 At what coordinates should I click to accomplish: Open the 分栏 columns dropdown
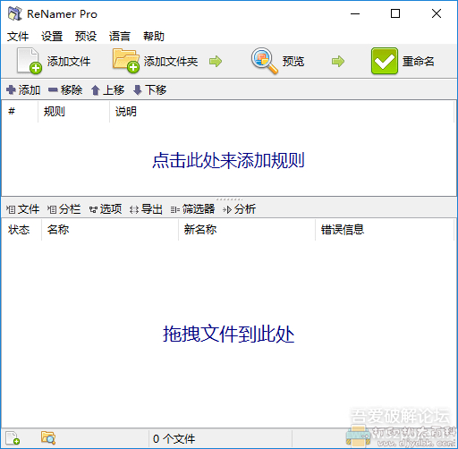coord(64,209)
